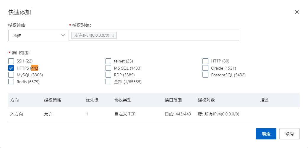The image size is (308, 148).
Task: Close the 快速添加 dialog with X icon
Action: pos(297,12)
